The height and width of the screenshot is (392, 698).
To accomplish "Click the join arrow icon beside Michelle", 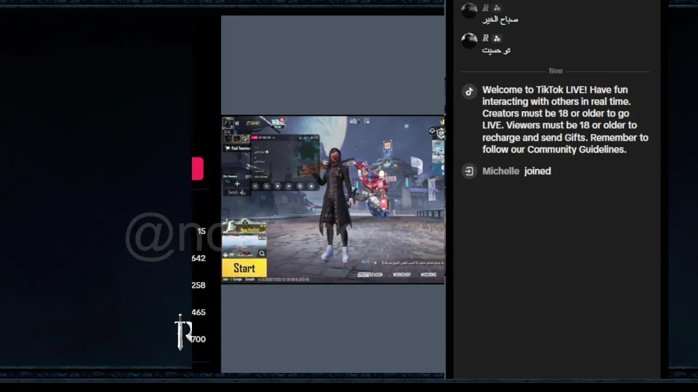I will [469, 171].
